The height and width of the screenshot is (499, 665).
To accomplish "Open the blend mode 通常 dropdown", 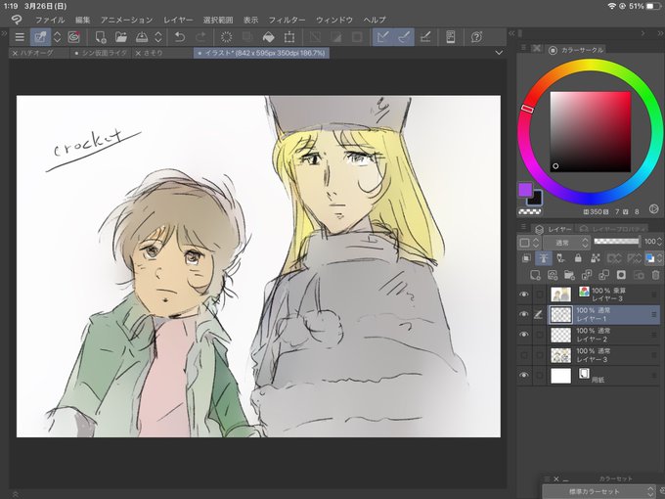I will click(x=565, y=242).
